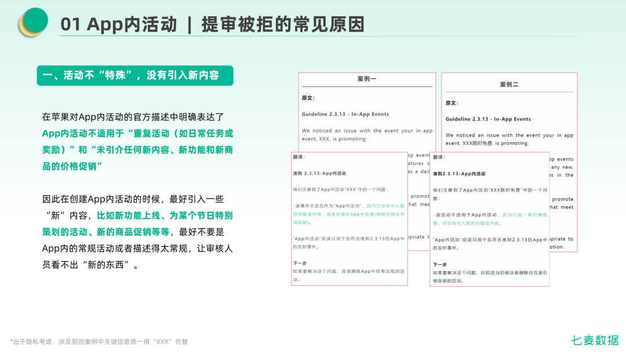The width and height of the screenshot is (626, 352).
Task: Click the footnote "*出于隐私考虑，涉及到的案例中关键信息统一用“XXX”代替"
Action: click(x=99, y=342)
